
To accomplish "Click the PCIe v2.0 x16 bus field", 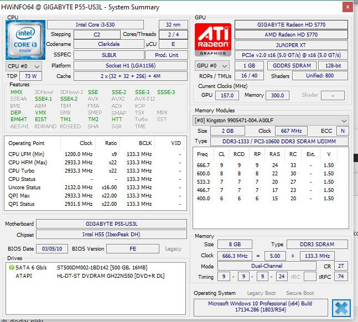I will (291, 55).
